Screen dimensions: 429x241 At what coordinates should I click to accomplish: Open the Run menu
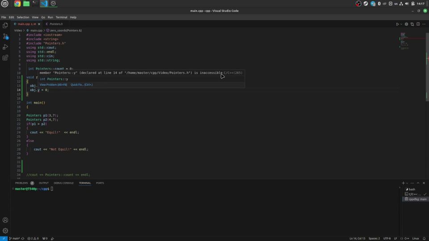(x=50, y=17)
